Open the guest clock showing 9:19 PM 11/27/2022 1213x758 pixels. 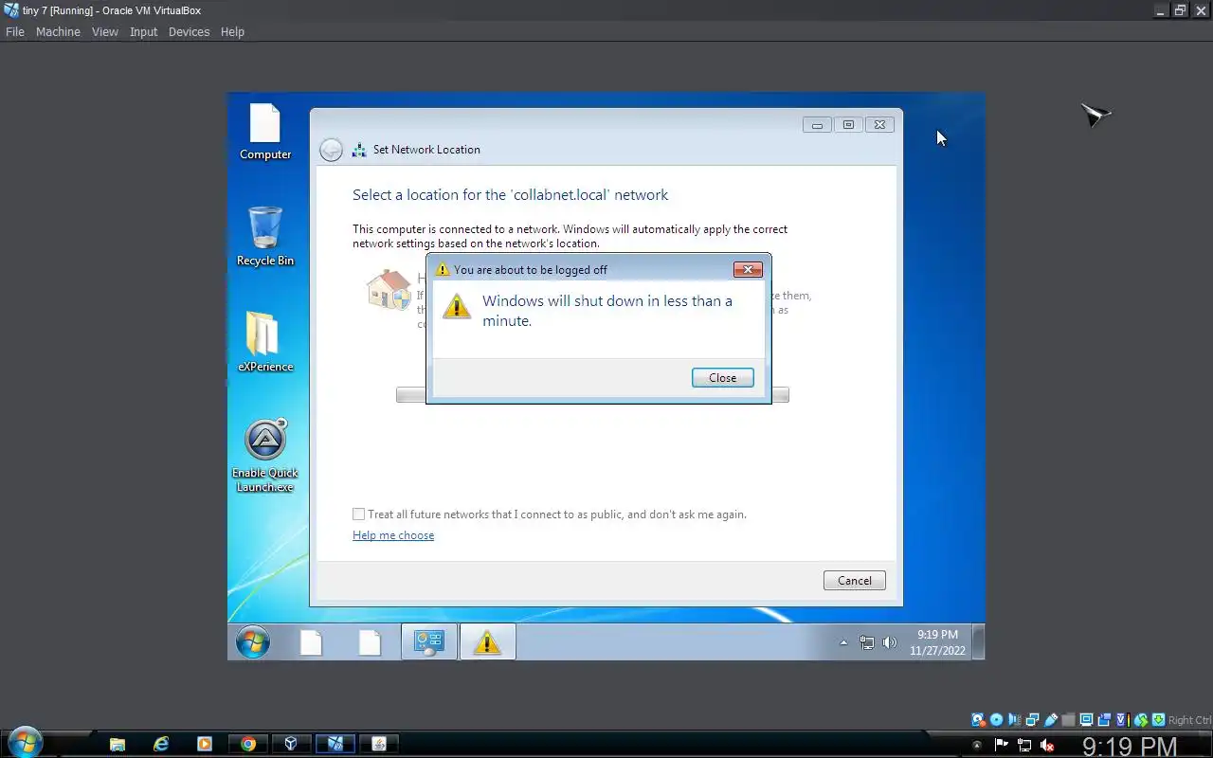(937, 642)
